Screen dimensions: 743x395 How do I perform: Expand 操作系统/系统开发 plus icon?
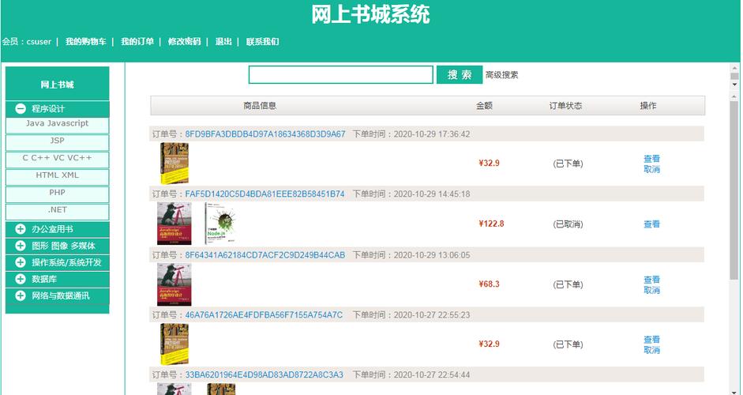[21, 262]
